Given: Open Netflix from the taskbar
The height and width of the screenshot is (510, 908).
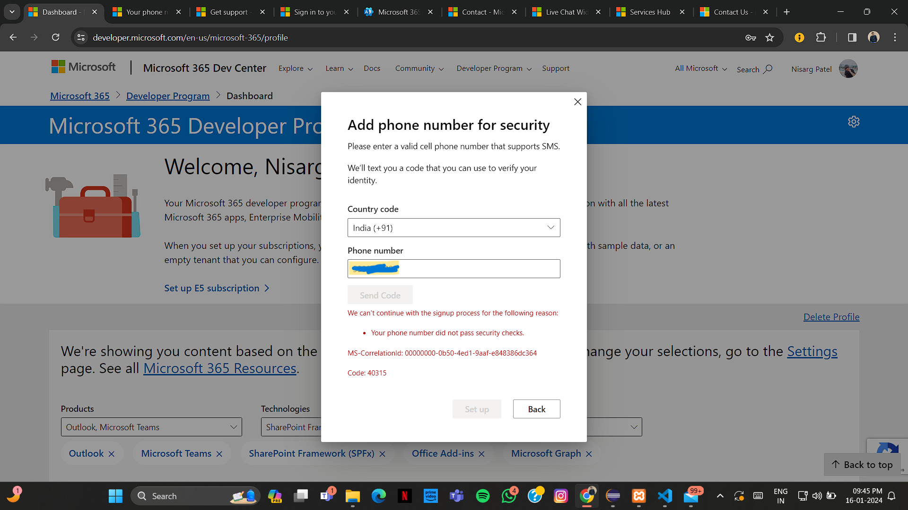Looking at the screenshot, I should pos(405,496).
